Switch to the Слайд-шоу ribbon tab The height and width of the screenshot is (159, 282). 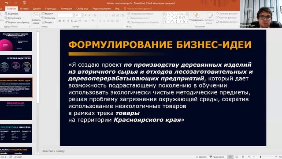[x=82, y=8]
